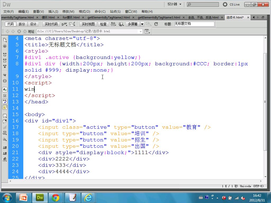Open the 设计器 workspace dropdown
Image resolution: width=271 pixels, height=203 pixels.
tap(174, 4)
